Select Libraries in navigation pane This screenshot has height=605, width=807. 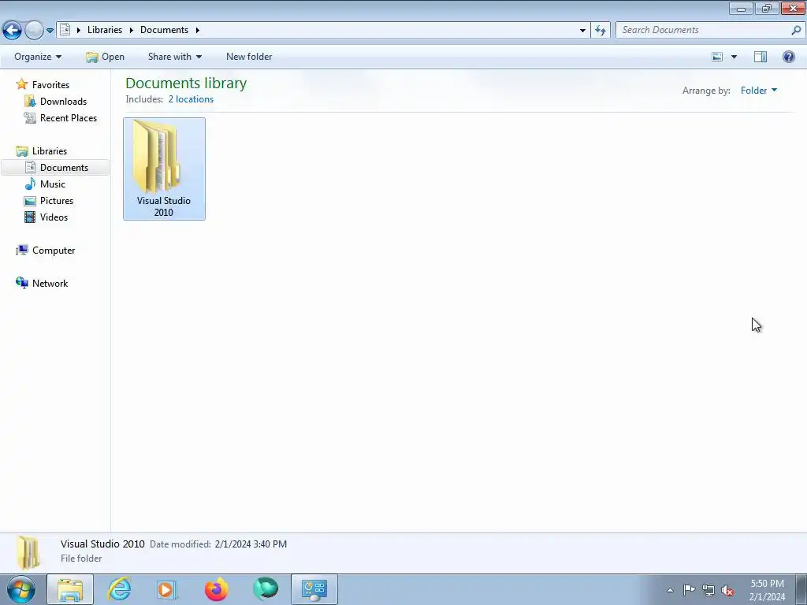point(50,150)
